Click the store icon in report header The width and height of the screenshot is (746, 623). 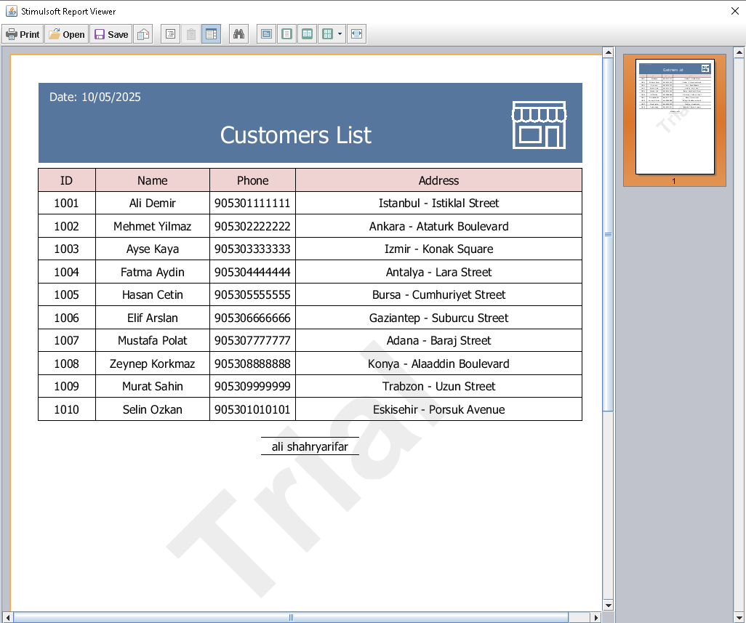[539, 125]
